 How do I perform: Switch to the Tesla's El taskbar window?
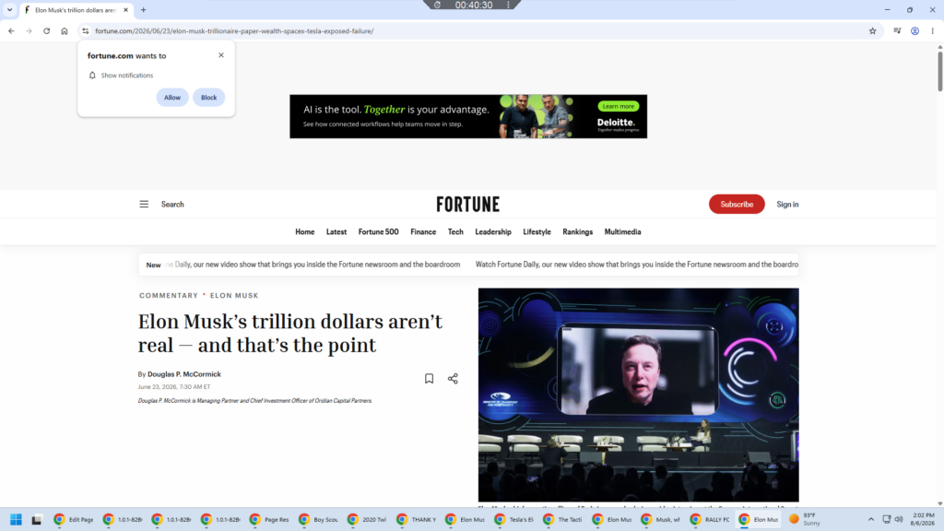click(x=514, y=519)
